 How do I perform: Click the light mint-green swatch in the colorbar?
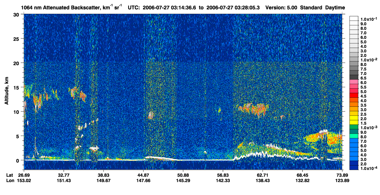(354, 136)
